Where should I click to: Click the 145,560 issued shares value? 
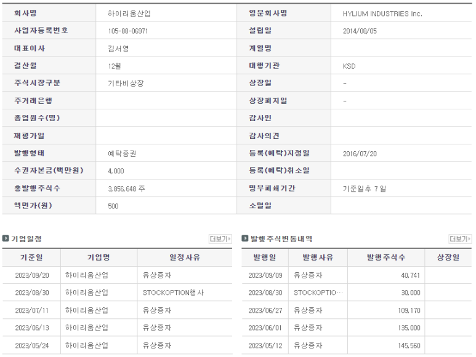pyautogui.click(x=409, y=345)
